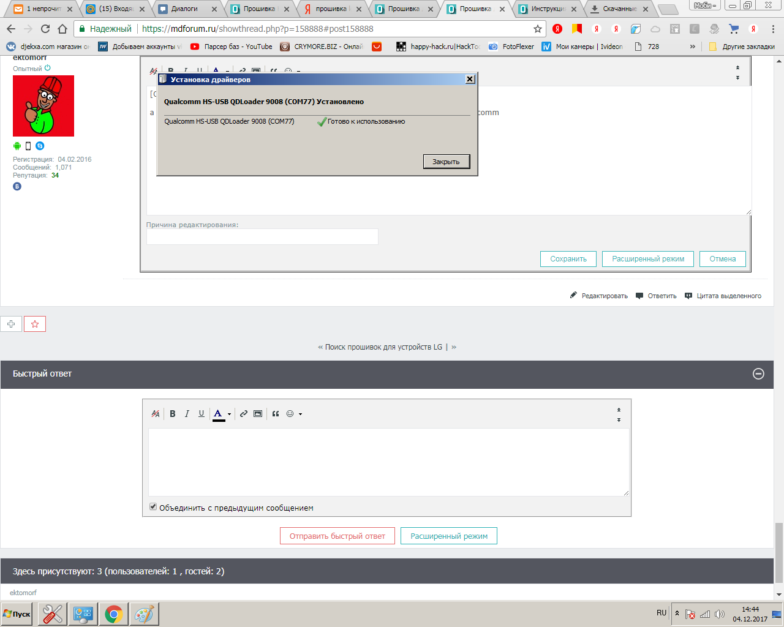The image size is (784, 627).
Task: Open the Paint palette app in the taskbar
Action: (x=144, y=614)
